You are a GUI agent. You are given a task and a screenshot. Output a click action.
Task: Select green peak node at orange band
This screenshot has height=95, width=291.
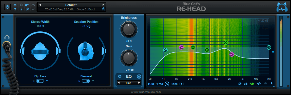193,47
